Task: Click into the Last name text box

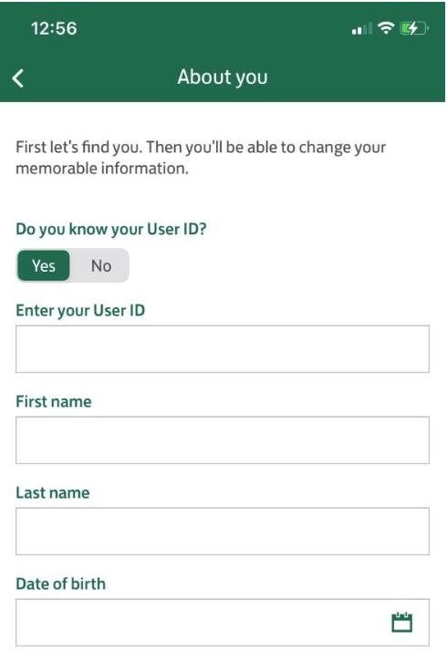Action: click(x=223, y=532)
